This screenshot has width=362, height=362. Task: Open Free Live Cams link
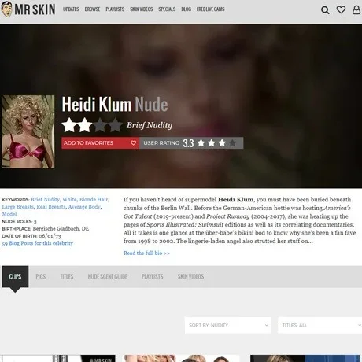point(210,9)
